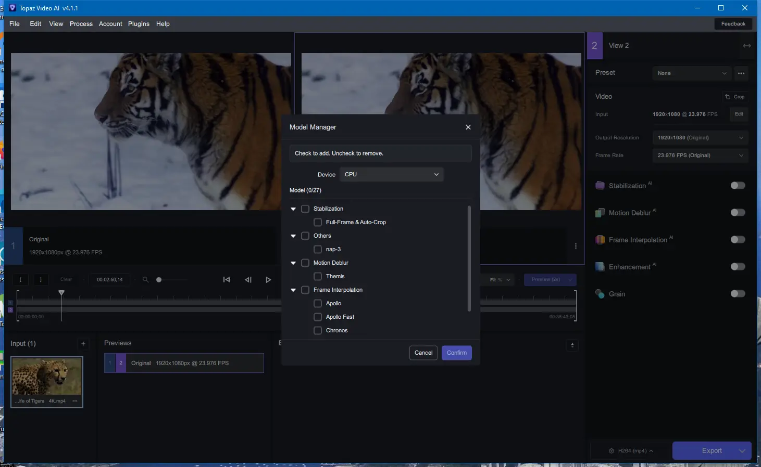Image resolution: width=761 pixels, height=467 pixels.
Task: Step back one frame
Action: click(x=248, y=280)
